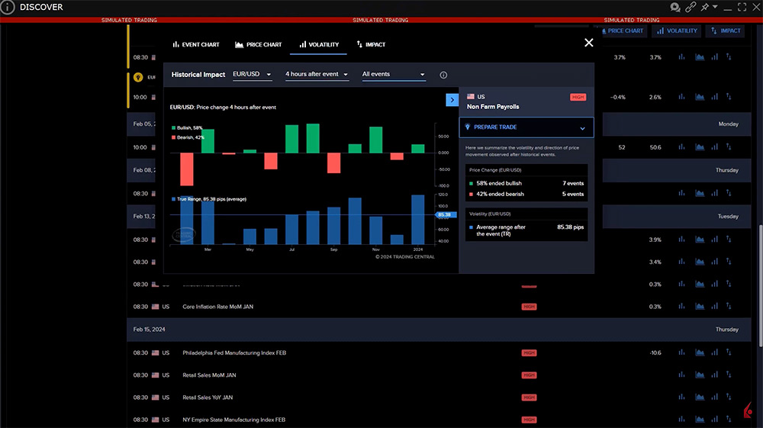This screenshot has height=428, width=763.
Task: Click impact arrows icon for NY Empire State row
Action: [729, 420]
